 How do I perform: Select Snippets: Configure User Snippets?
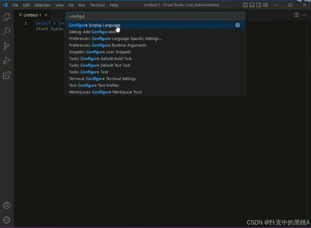(x=155, y=52)
